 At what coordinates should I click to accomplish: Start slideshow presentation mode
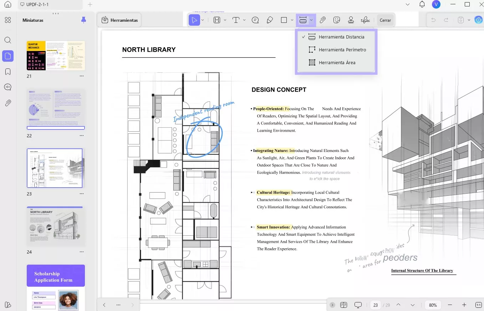(358, 305)
